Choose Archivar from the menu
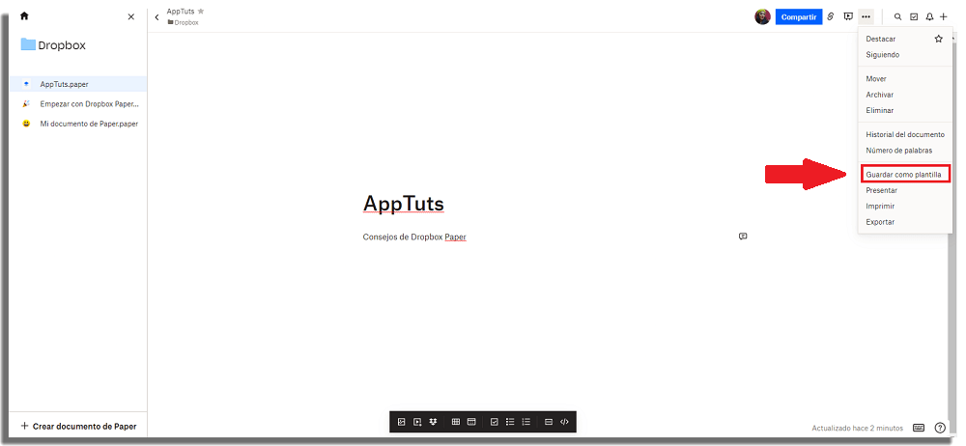This screenshot has height=446, width=966. [x=879, y=95]
